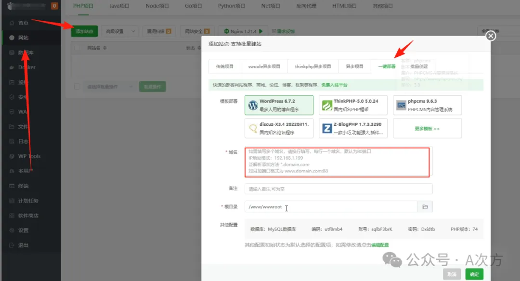Click the orange notification badge at top left
The image size is (520, 281).
coord(54,6)
